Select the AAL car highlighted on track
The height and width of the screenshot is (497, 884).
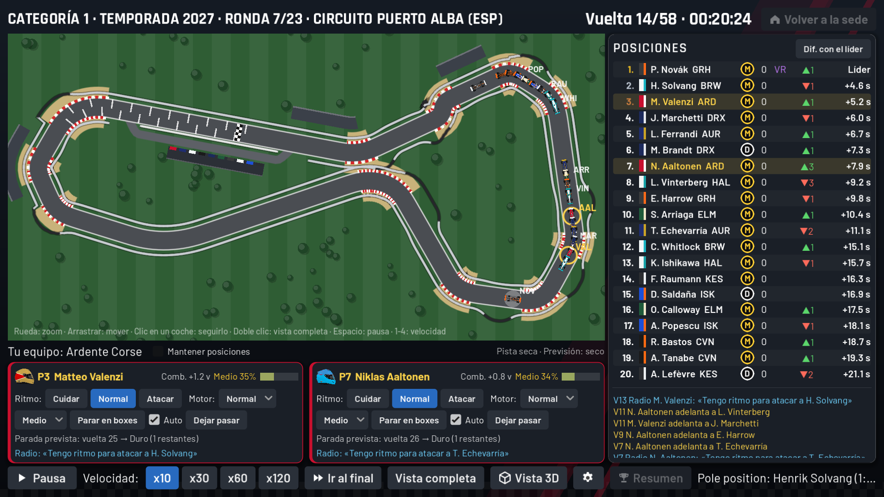point(572,216)
